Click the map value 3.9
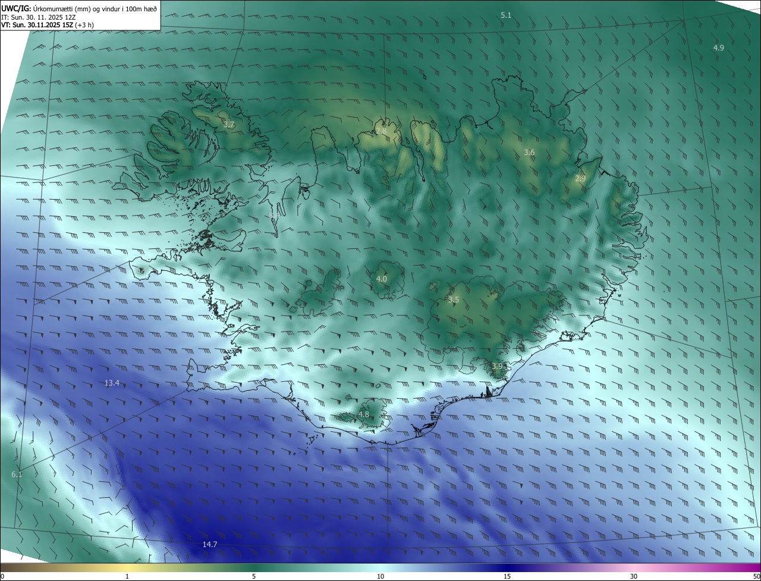The height and width of the screenshot is (581, 761). (498, 366)
